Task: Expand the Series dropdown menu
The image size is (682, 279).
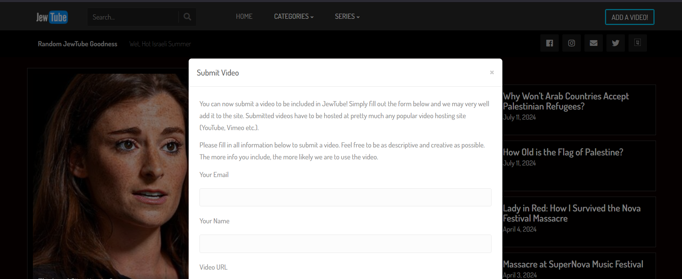Action: pyautogui.click(x=347, y=17)
